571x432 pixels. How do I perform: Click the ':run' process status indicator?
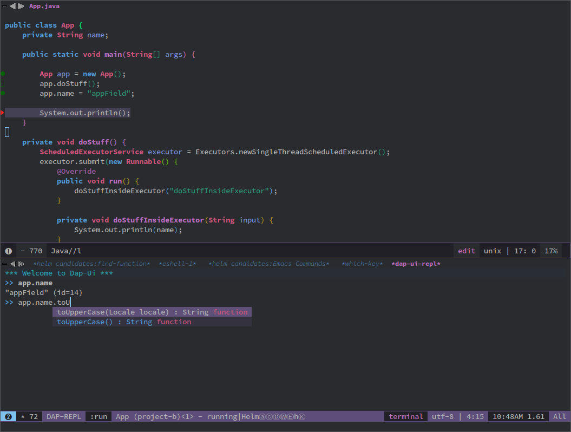click(99, 417)
